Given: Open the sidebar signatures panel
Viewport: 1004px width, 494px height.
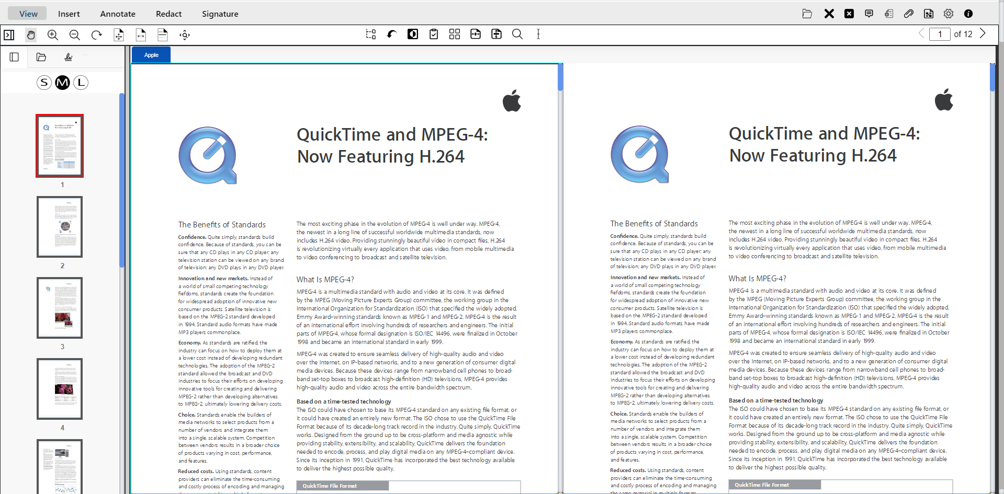Looking at the screenshot, I should [68, 57].
